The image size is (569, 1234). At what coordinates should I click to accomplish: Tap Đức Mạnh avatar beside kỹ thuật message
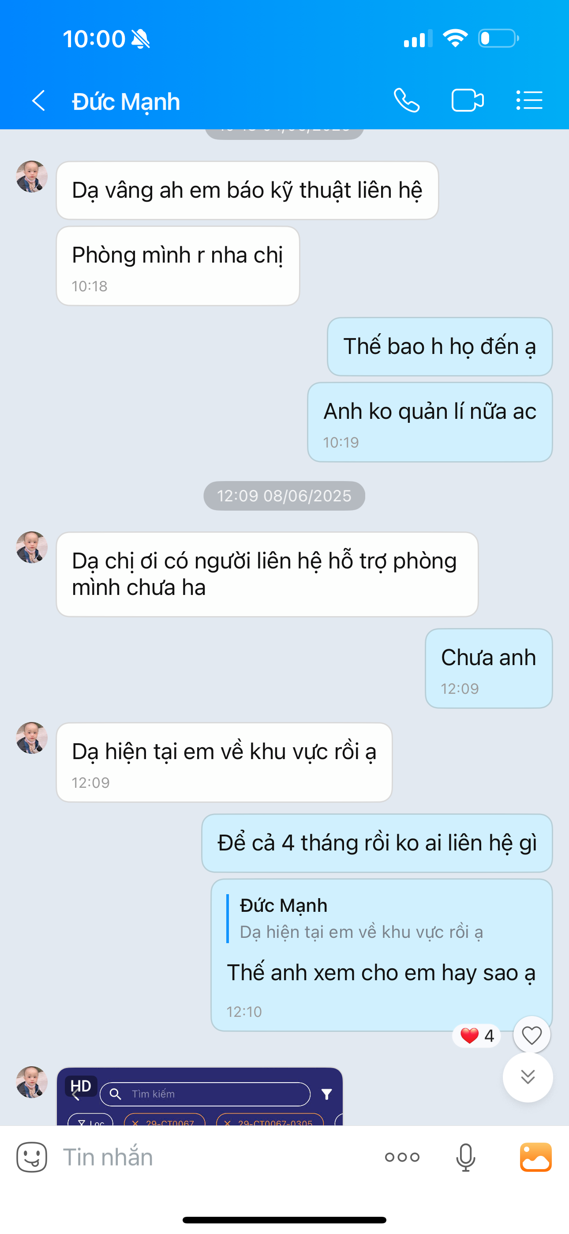[32, 176]
